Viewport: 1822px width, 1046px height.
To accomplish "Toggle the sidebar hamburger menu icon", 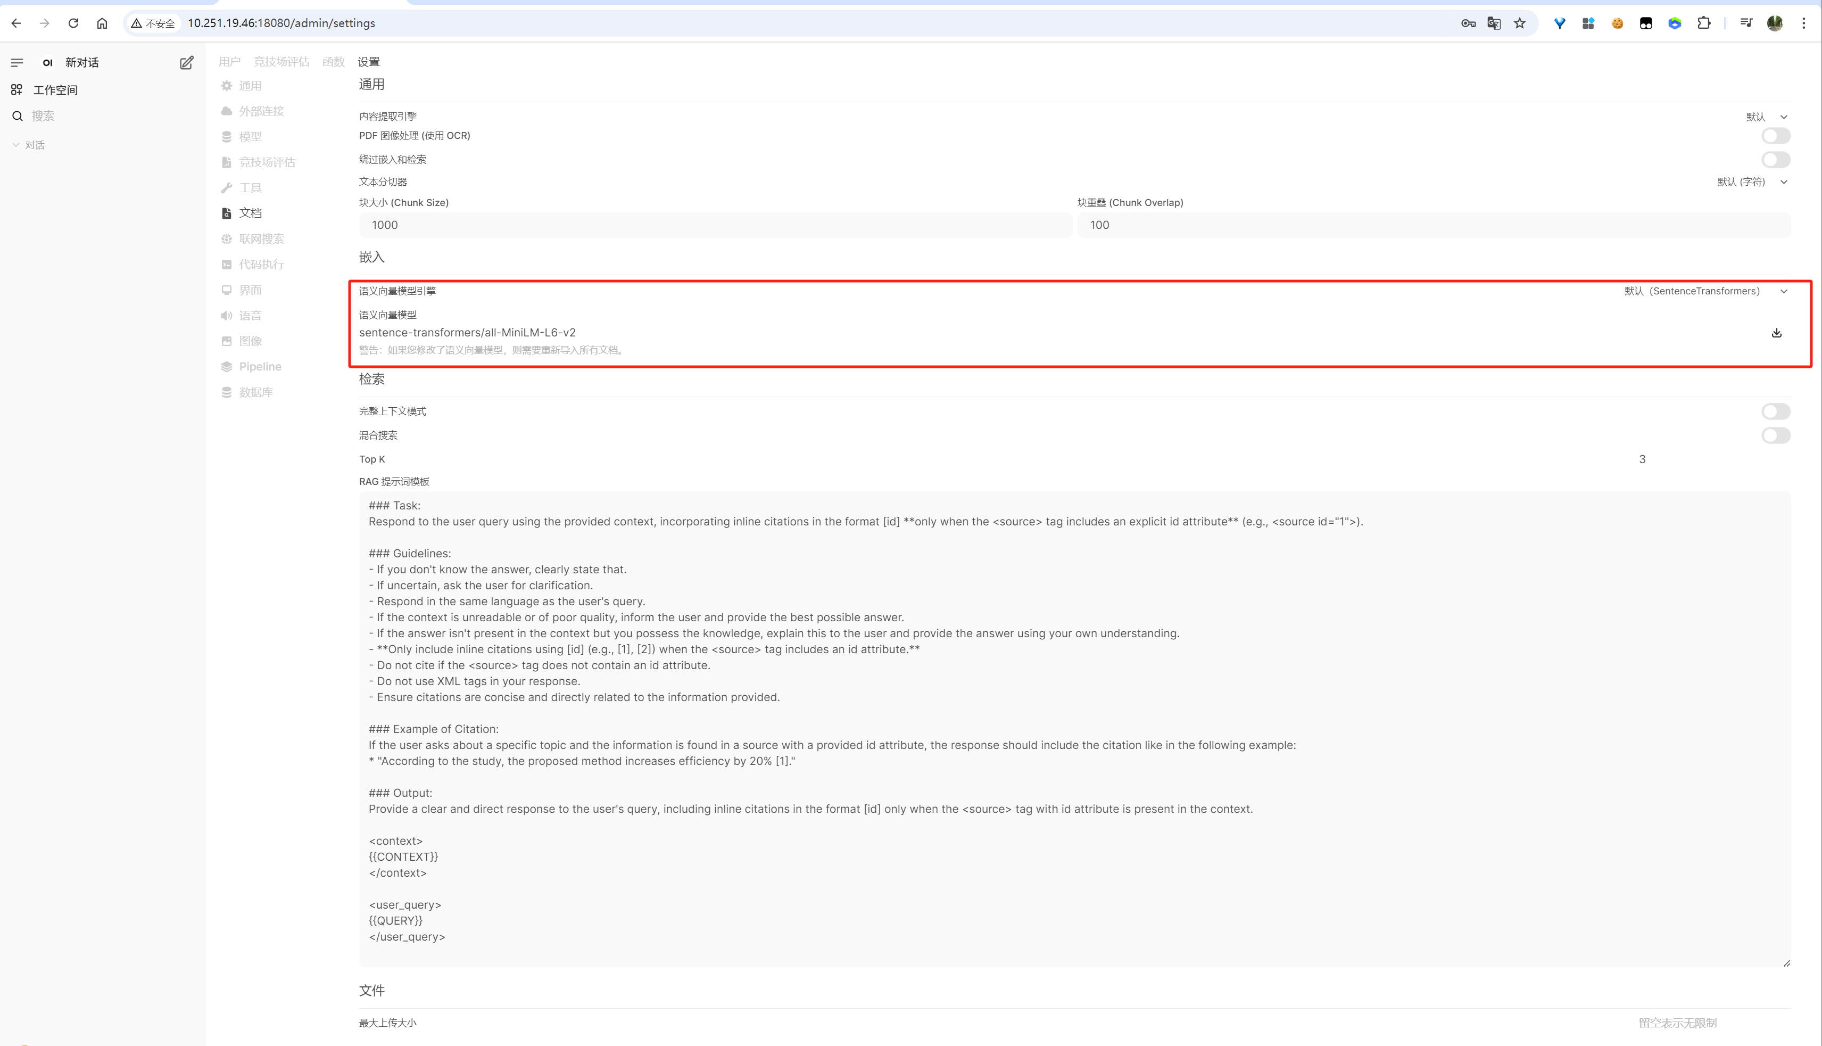I will [x=17, y=62].
